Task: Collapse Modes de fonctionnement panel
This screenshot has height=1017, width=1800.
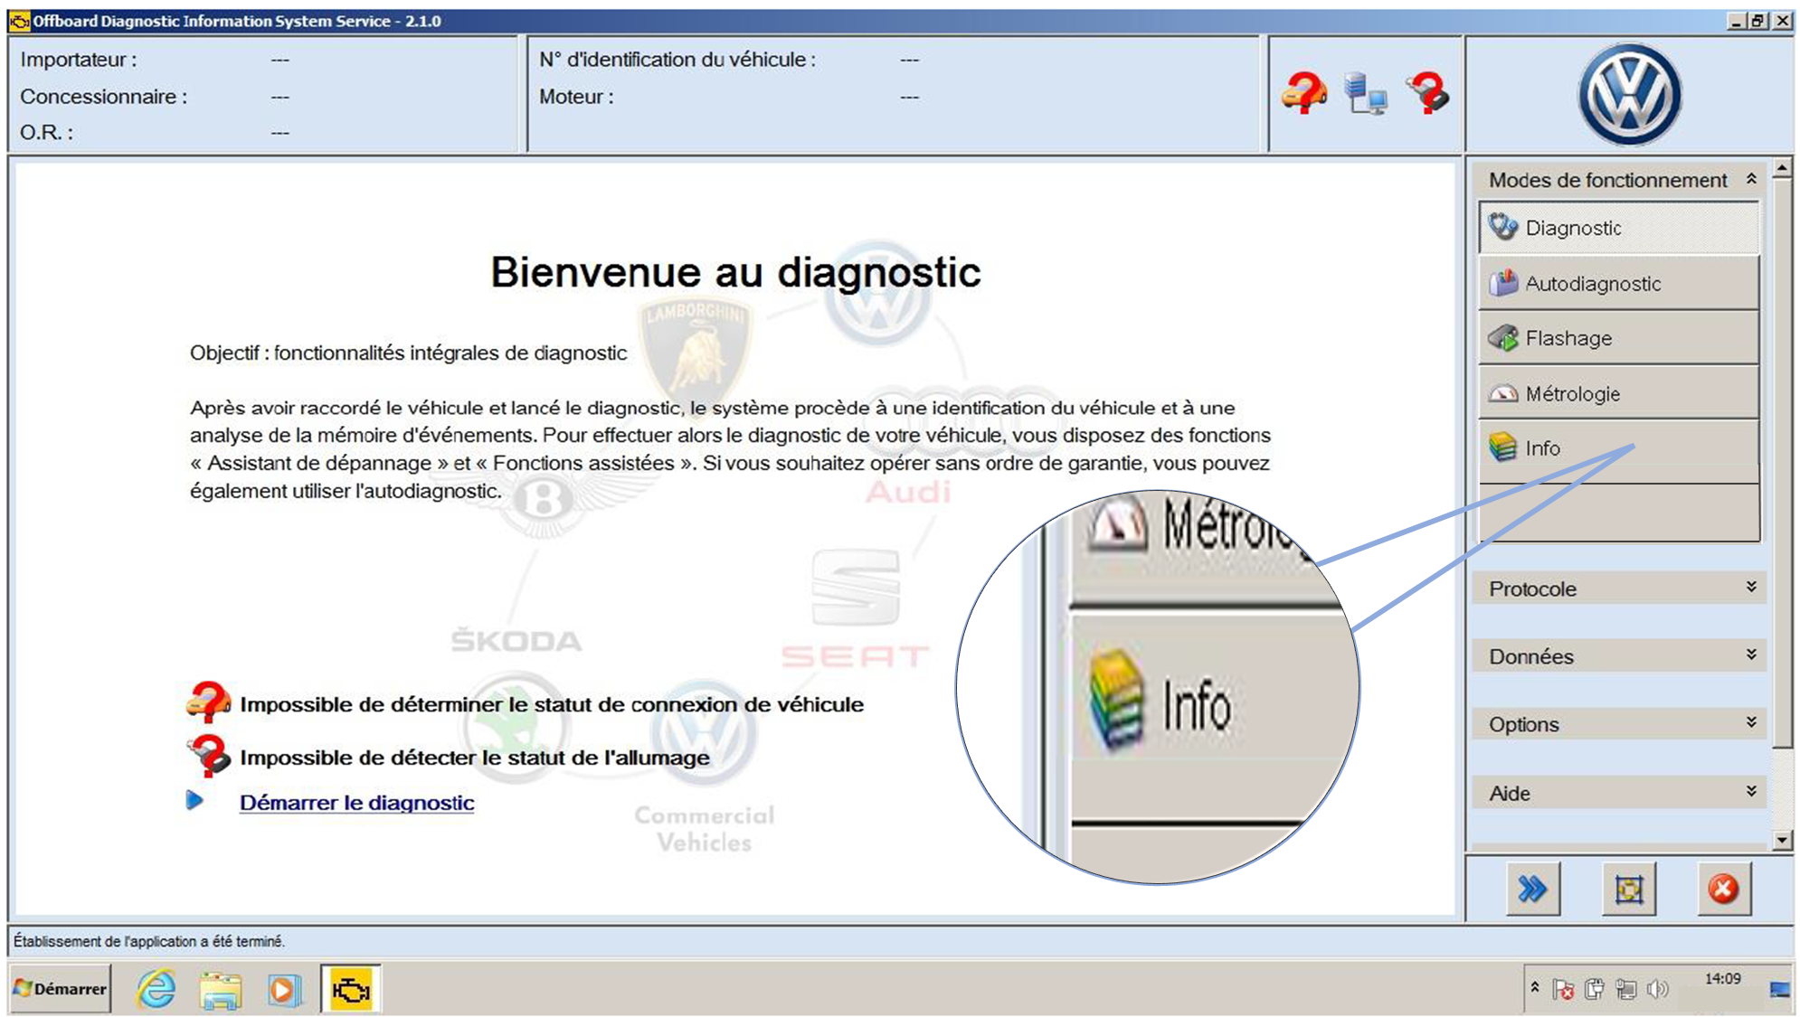Action: 1751,179
